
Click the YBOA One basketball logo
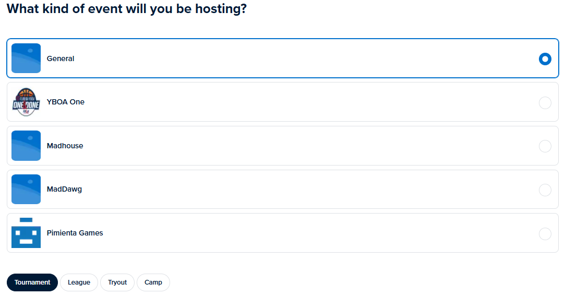pyautogui.click(x=26, y=102)
